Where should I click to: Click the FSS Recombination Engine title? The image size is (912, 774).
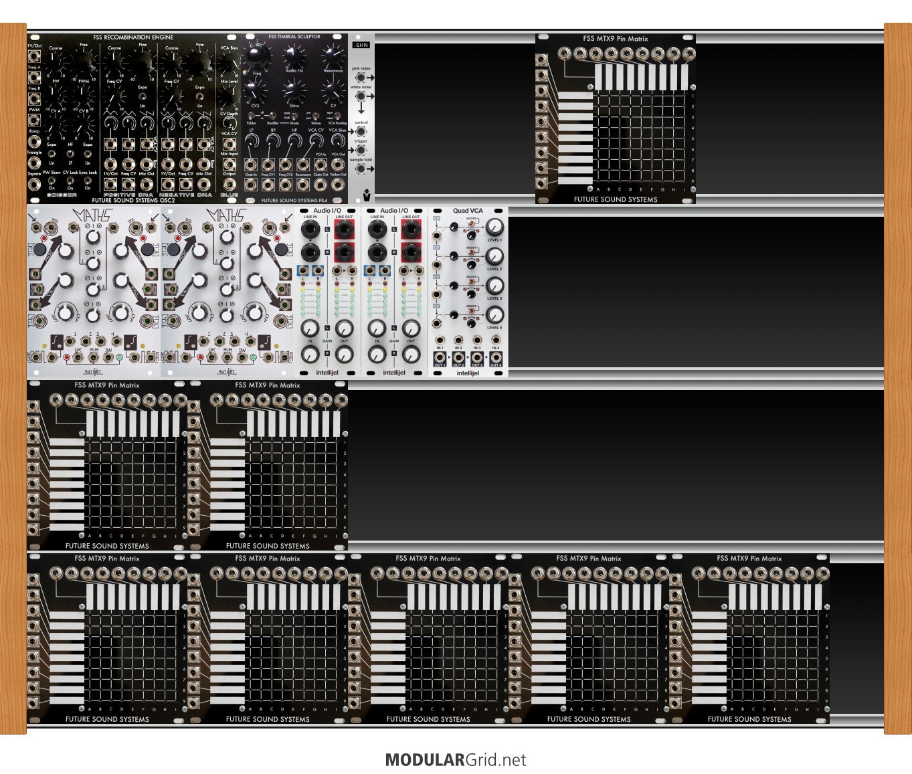pyautogui.click(x=133, y=37)
